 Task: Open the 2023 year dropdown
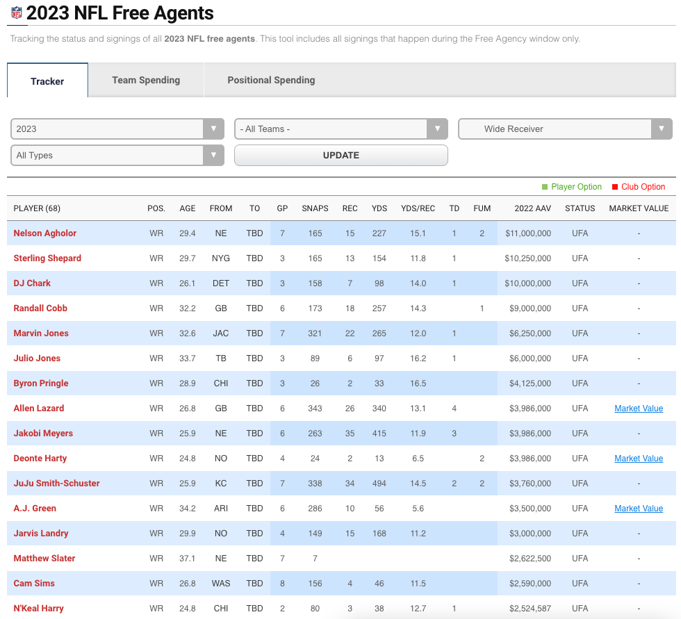[117, 129]
